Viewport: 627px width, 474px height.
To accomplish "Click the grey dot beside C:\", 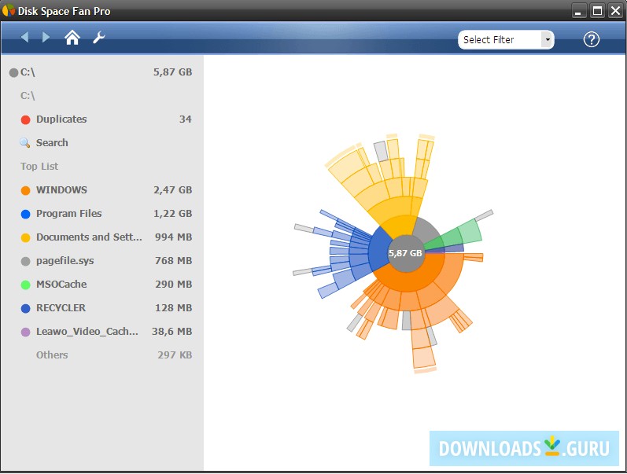I will [13, 73].
